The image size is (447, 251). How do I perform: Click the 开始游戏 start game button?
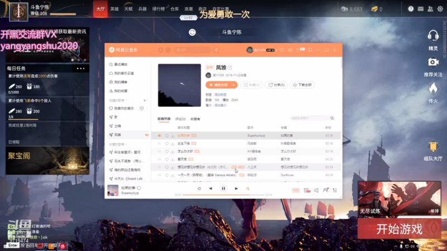coord(399,229)
